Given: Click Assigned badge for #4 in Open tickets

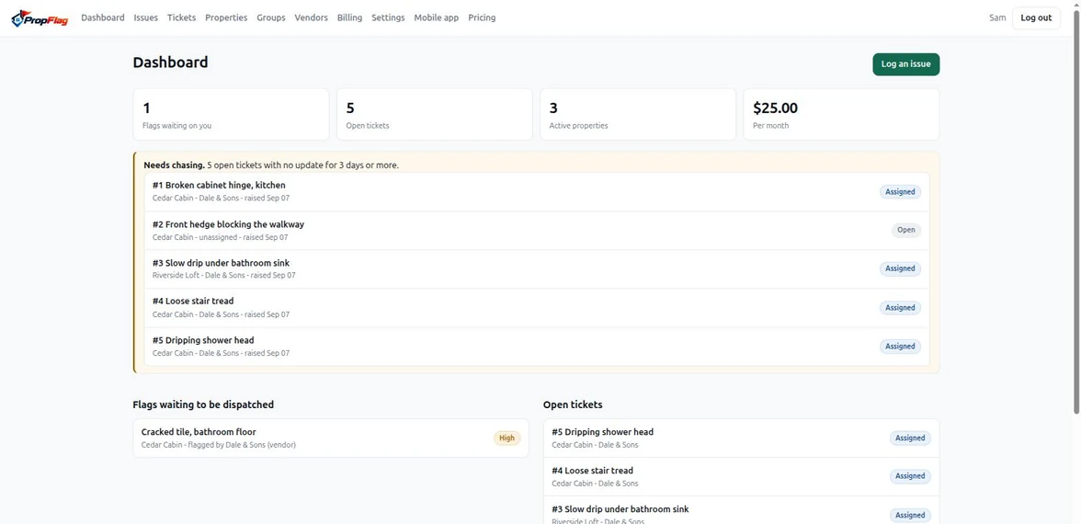Looking at the screenshot, I should point(910,476).
